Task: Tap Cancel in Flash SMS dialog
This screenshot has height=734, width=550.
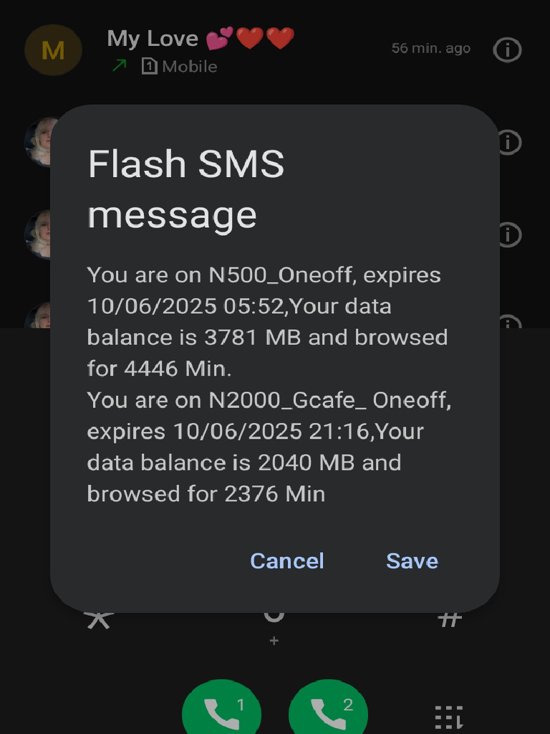Action: click(286, 561)
